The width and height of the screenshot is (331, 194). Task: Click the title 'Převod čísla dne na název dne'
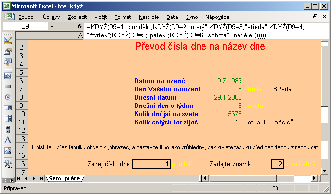[200, 46]
